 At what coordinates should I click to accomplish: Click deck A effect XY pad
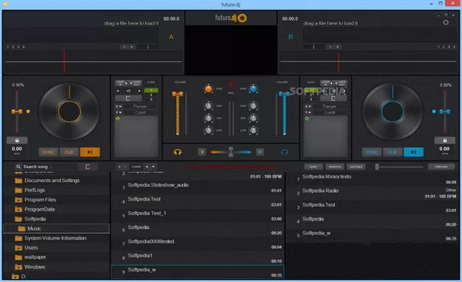tap(136, 136)
